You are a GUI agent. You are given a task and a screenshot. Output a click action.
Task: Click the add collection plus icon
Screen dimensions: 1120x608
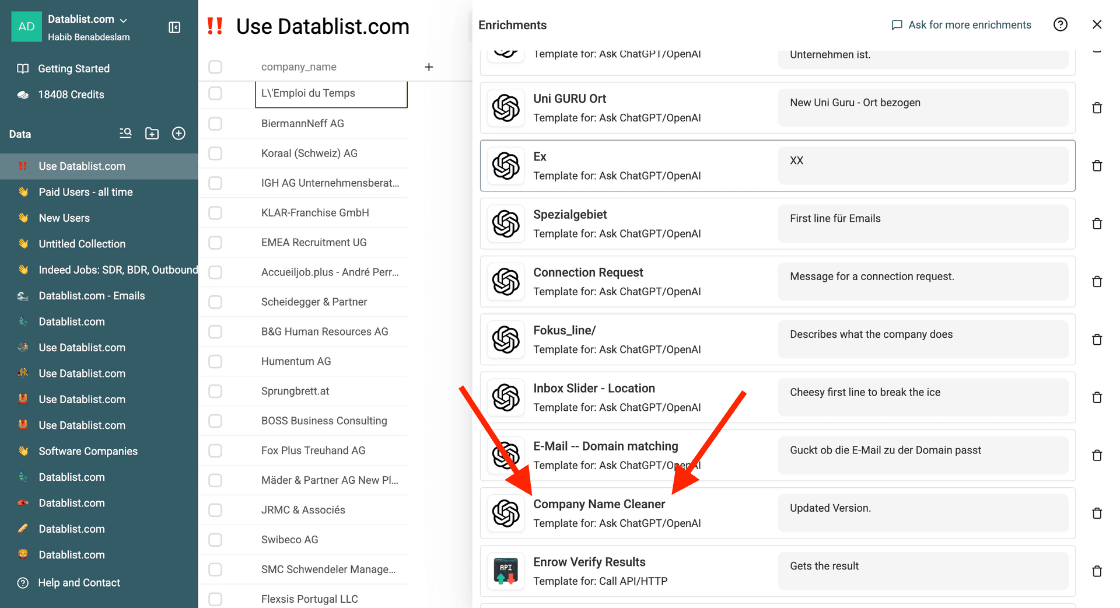pos(178,134)
